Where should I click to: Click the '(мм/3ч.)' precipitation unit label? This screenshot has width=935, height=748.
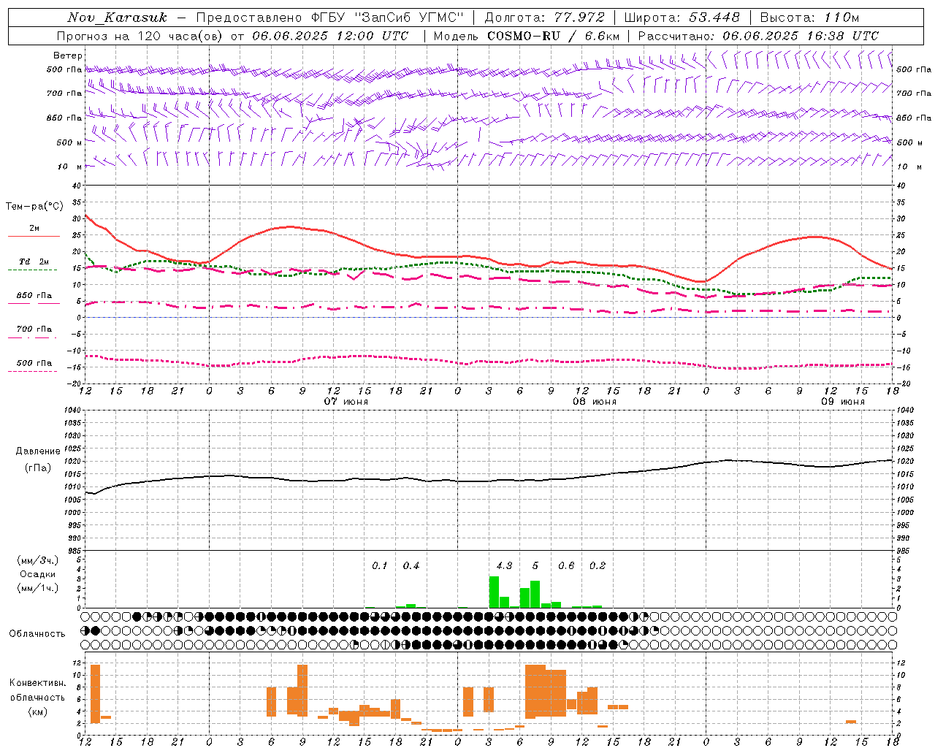(38, 560)
